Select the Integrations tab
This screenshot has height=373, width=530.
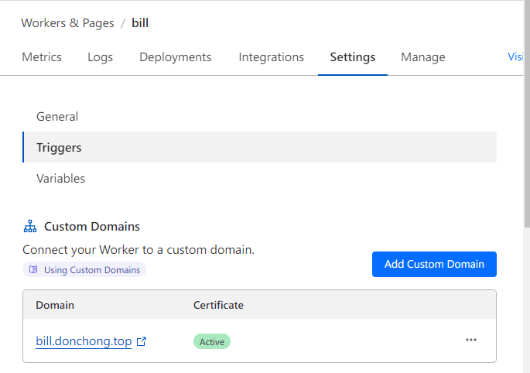pyautogui.click(x=271, y=57)
